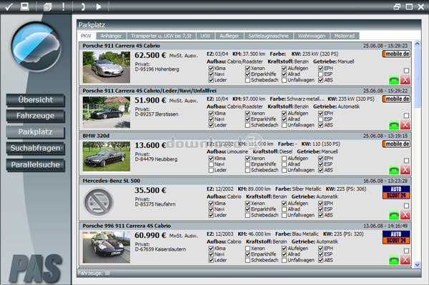Toggle Navi checkbox in BMW 320d listing
Image resolution: width=429 pixels, height=285 pixels.
click(211, 164)
